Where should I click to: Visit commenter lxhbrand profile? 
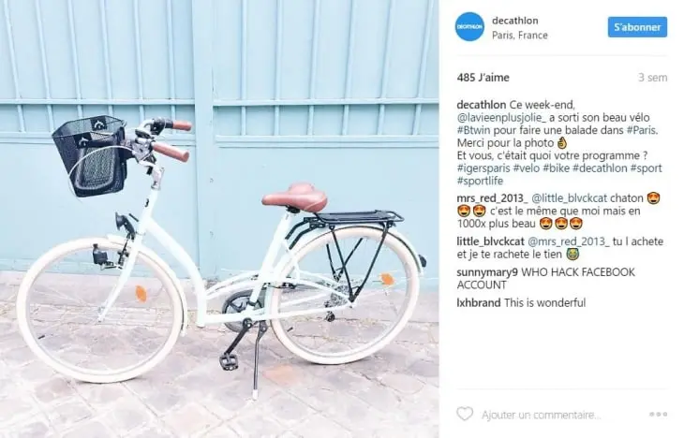coord(479,302)
